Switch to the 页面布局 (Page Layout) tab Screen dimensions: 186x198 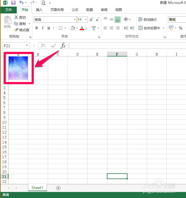57,10
